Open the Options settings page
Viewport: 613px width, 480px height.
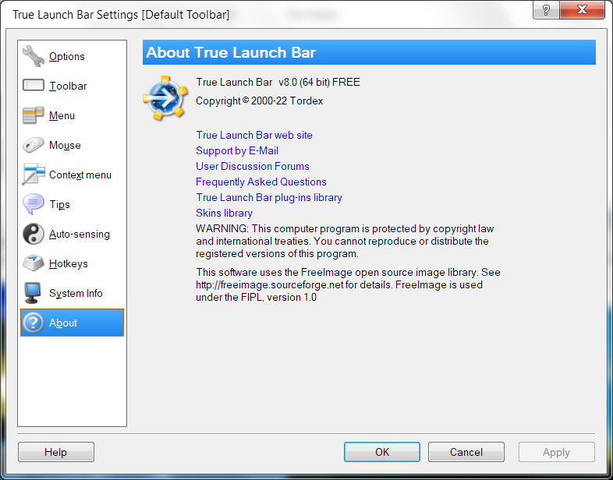pos(67,56)
